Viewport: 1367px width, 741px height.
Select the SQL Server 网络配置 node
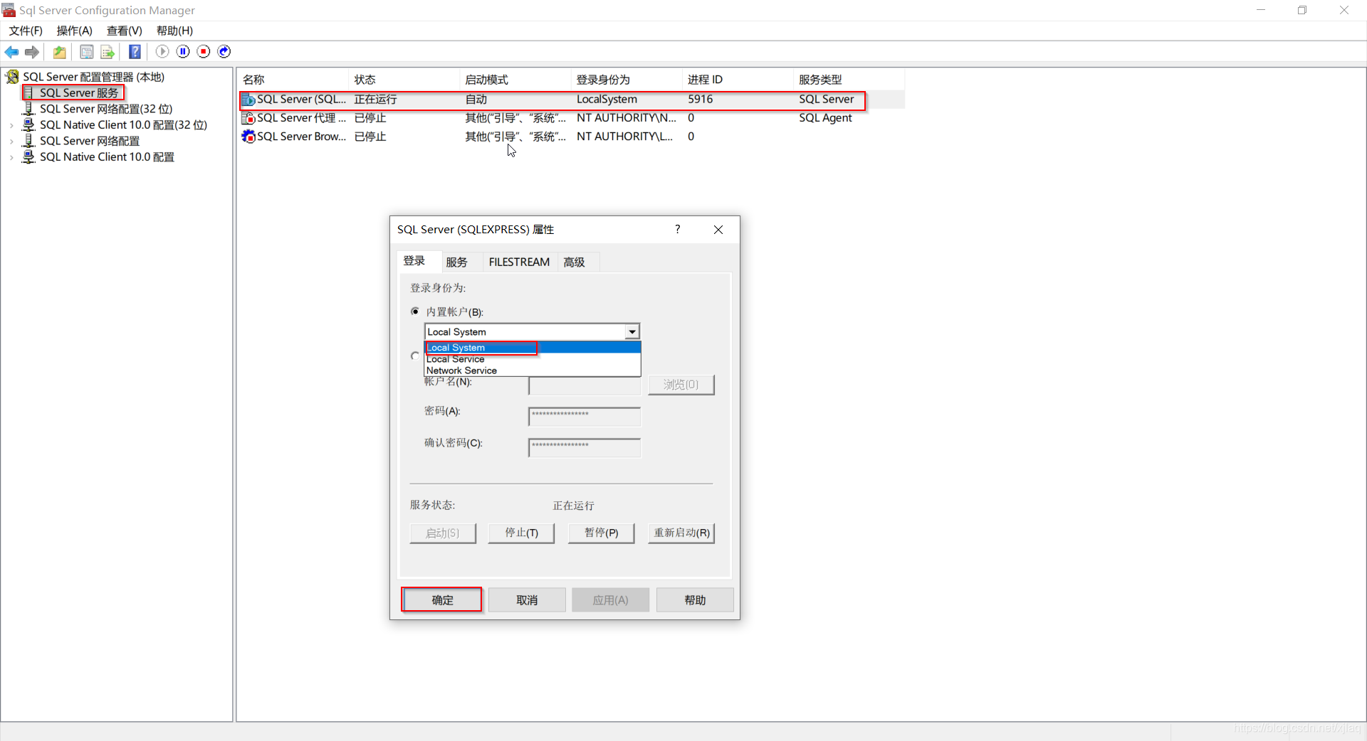[90, 141]
